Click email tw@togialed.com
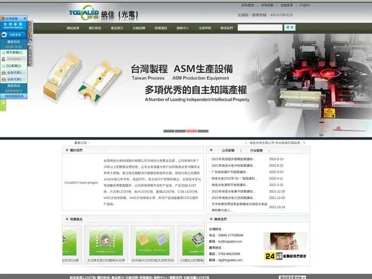The height and width of the screenshot is (279, 372). [230, 241]
